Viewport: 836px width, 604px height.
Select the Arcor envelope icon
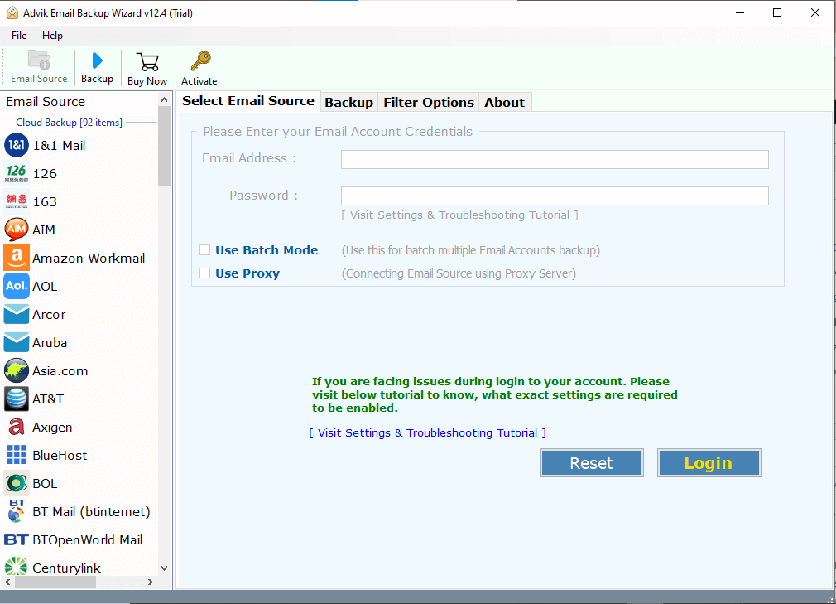click(17, 314)
